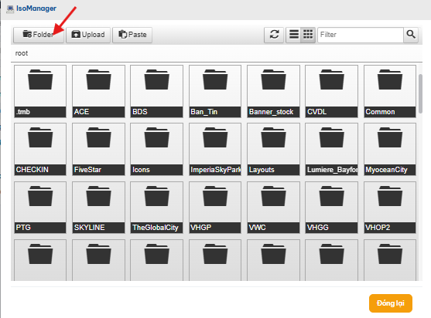Open the VHOP2 folder
This screenshot has width=431, height=318.
coord(390,208)
